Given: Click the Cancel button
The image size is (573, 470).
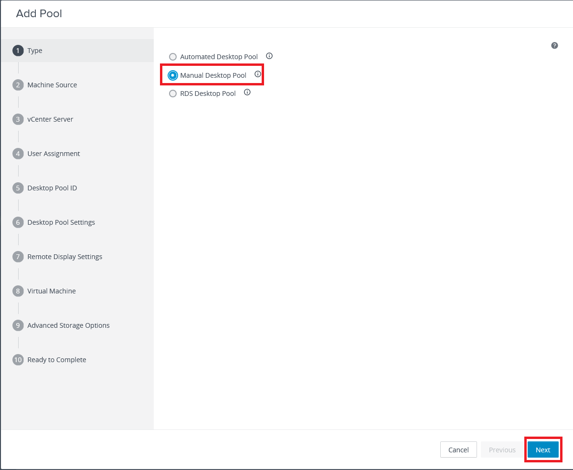Looking at the screenshot, I should coord(458,449).
